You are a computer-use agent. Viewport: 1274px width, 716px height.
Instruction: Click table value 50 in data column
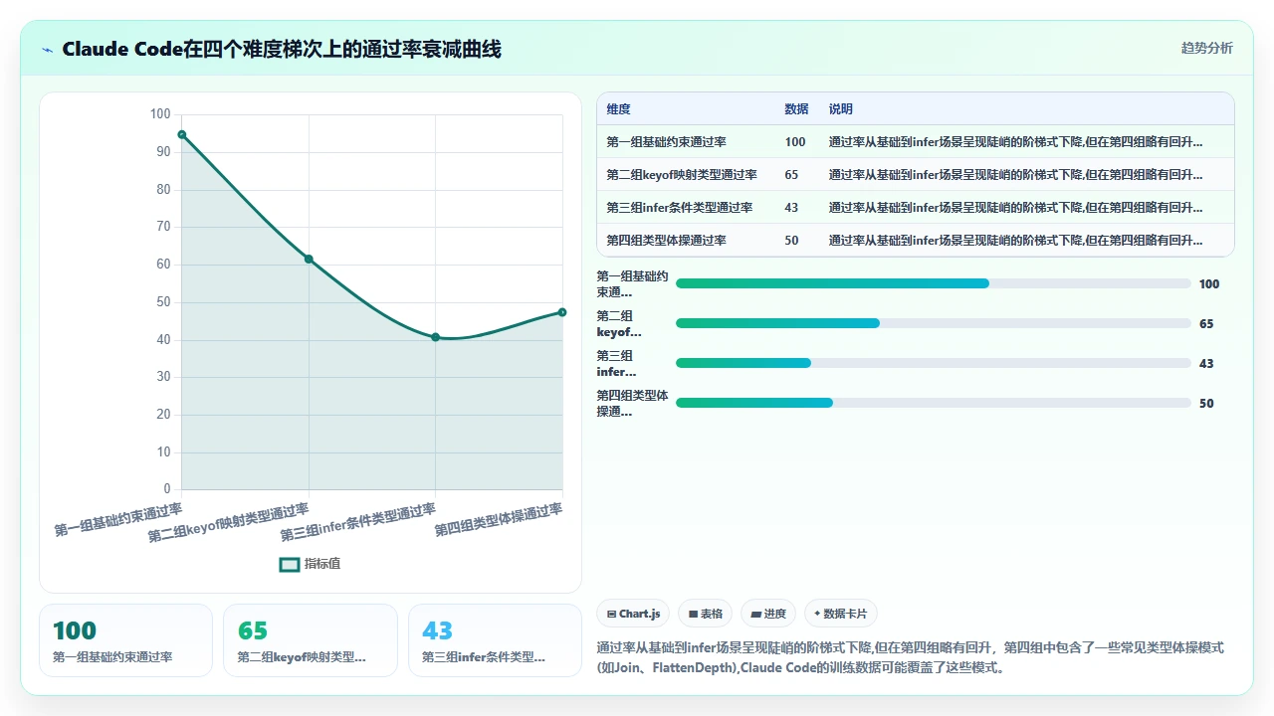pos(791,241)
